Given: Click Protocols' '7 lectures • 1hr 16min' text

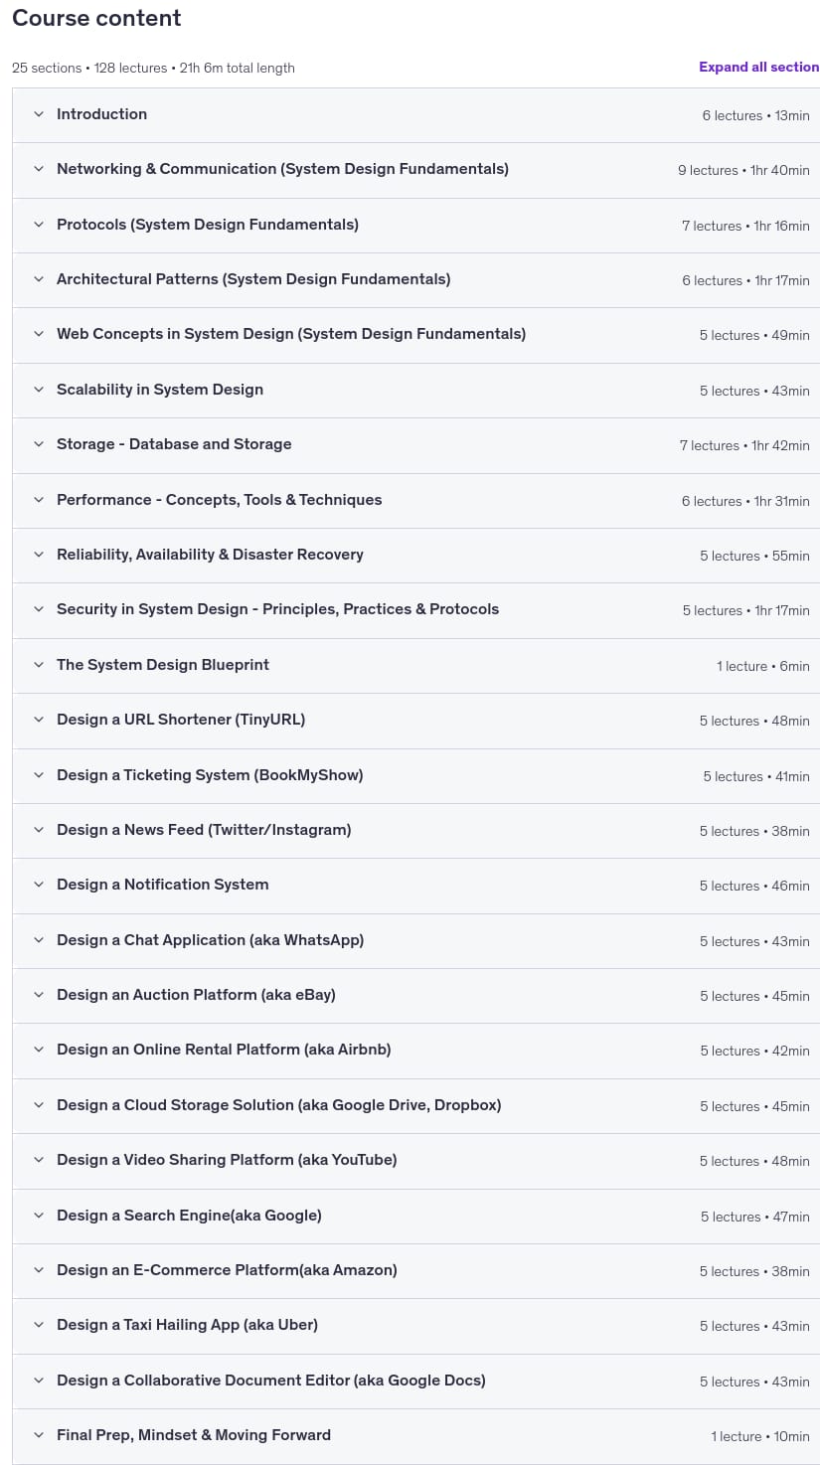Looking at the screenshot, I should [745, 227].
